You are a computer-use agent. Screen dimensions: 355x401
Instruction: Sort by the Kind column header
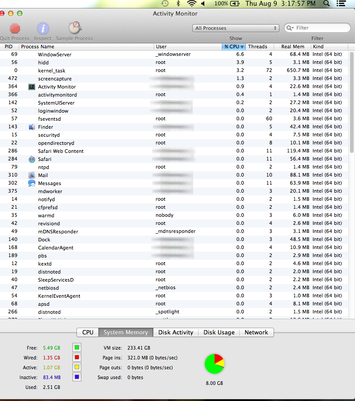click(x=330, y=46)
